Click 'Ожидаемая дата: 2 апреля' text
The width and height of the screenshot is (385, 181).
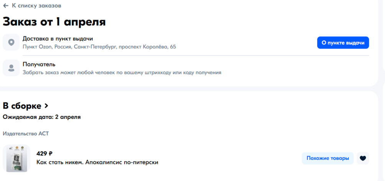coord(42,117)
